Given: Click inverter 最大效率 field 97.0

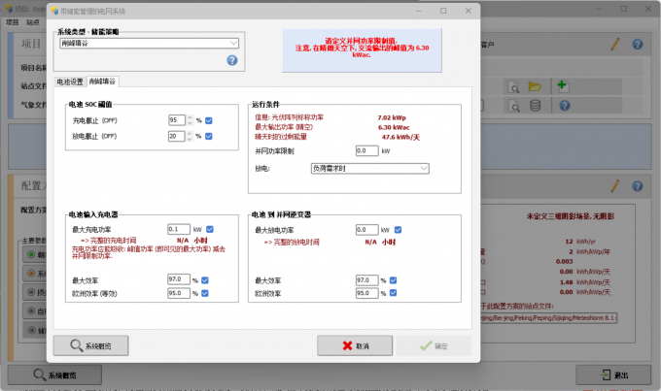Looking at the screenshot, I should [367, 280].
